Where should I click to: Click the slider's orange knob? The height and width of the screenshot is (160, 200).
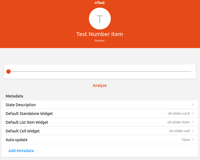[8, 72]
